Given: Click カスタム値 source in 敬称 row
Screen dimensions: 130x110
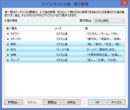Looking at the screenshot, I should point(62,44).
